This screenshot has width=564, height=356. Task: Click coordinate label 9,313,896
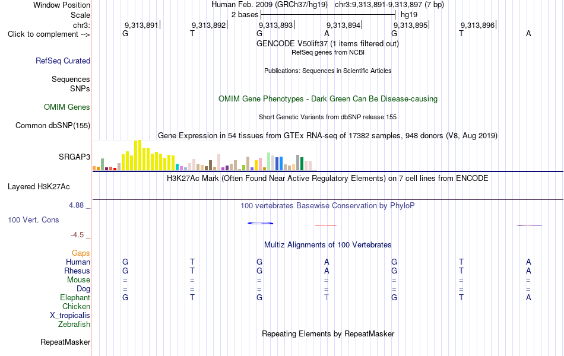point(478,25)
